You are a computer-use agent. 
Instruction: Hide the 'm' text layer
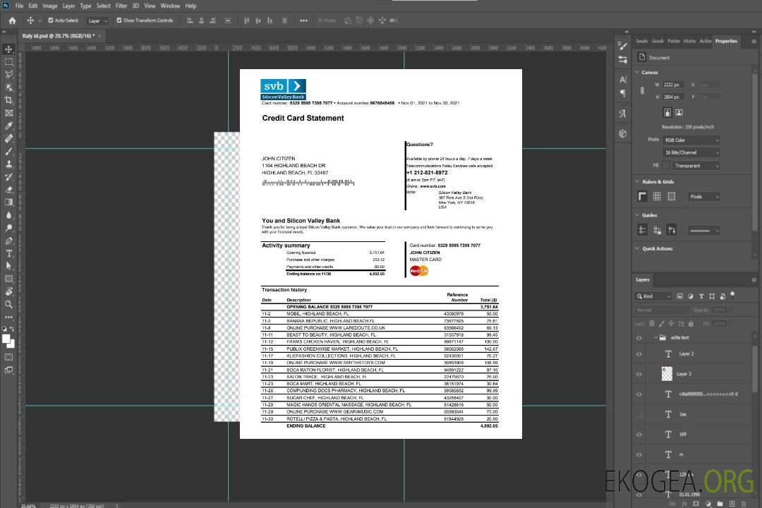(639, 454)
